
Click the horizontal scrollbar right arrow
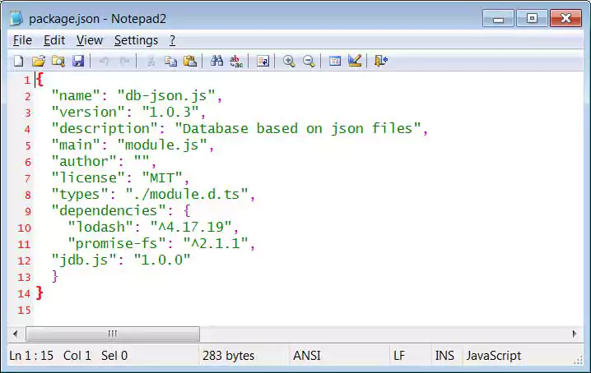click(574, 334)
